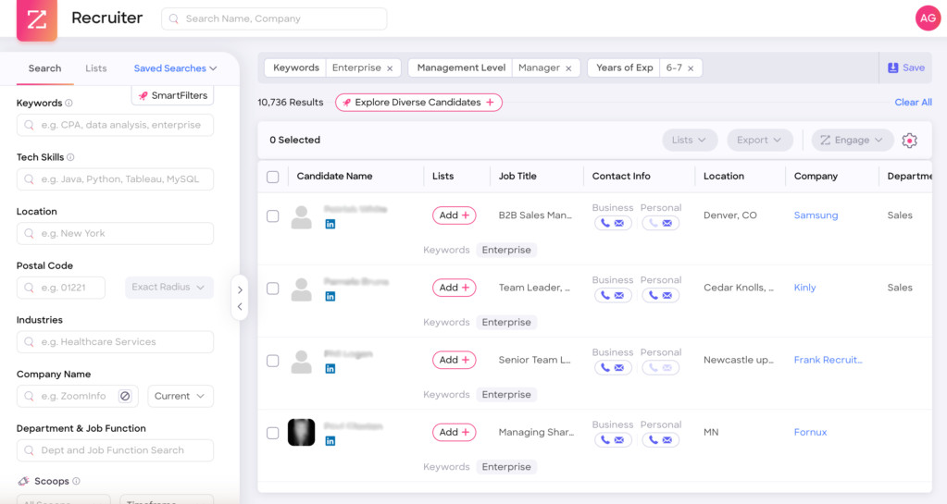Open the Engage dropdown
947x504 pixels.
coord(853,140)
